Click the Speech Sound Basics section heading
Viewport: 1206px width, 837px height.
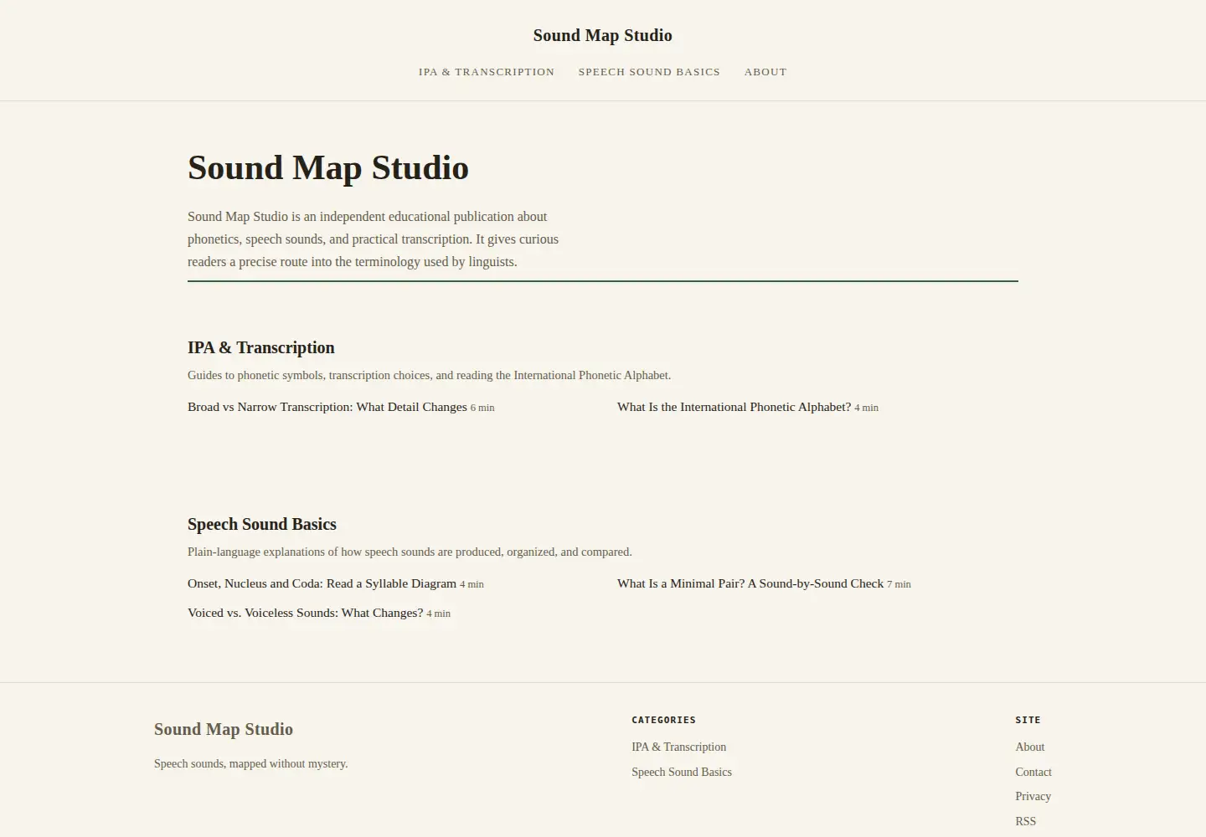pyautogui.click(x=262, y=524)
